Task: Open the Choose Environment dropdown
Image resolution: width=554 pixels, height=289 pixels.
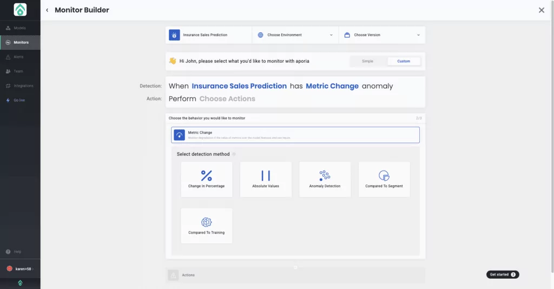Action: click(x=295, y=35)
